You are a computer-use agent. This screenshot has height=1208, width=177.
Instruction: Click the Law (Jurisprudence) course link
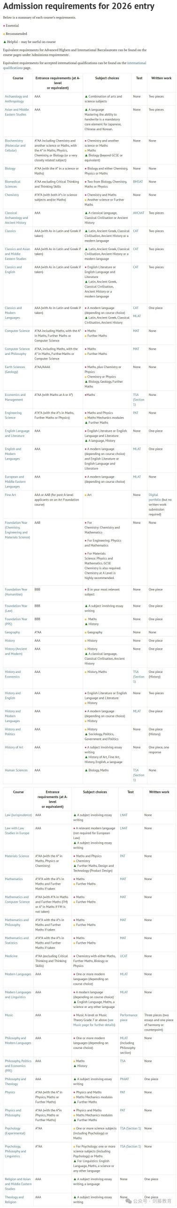18,815
